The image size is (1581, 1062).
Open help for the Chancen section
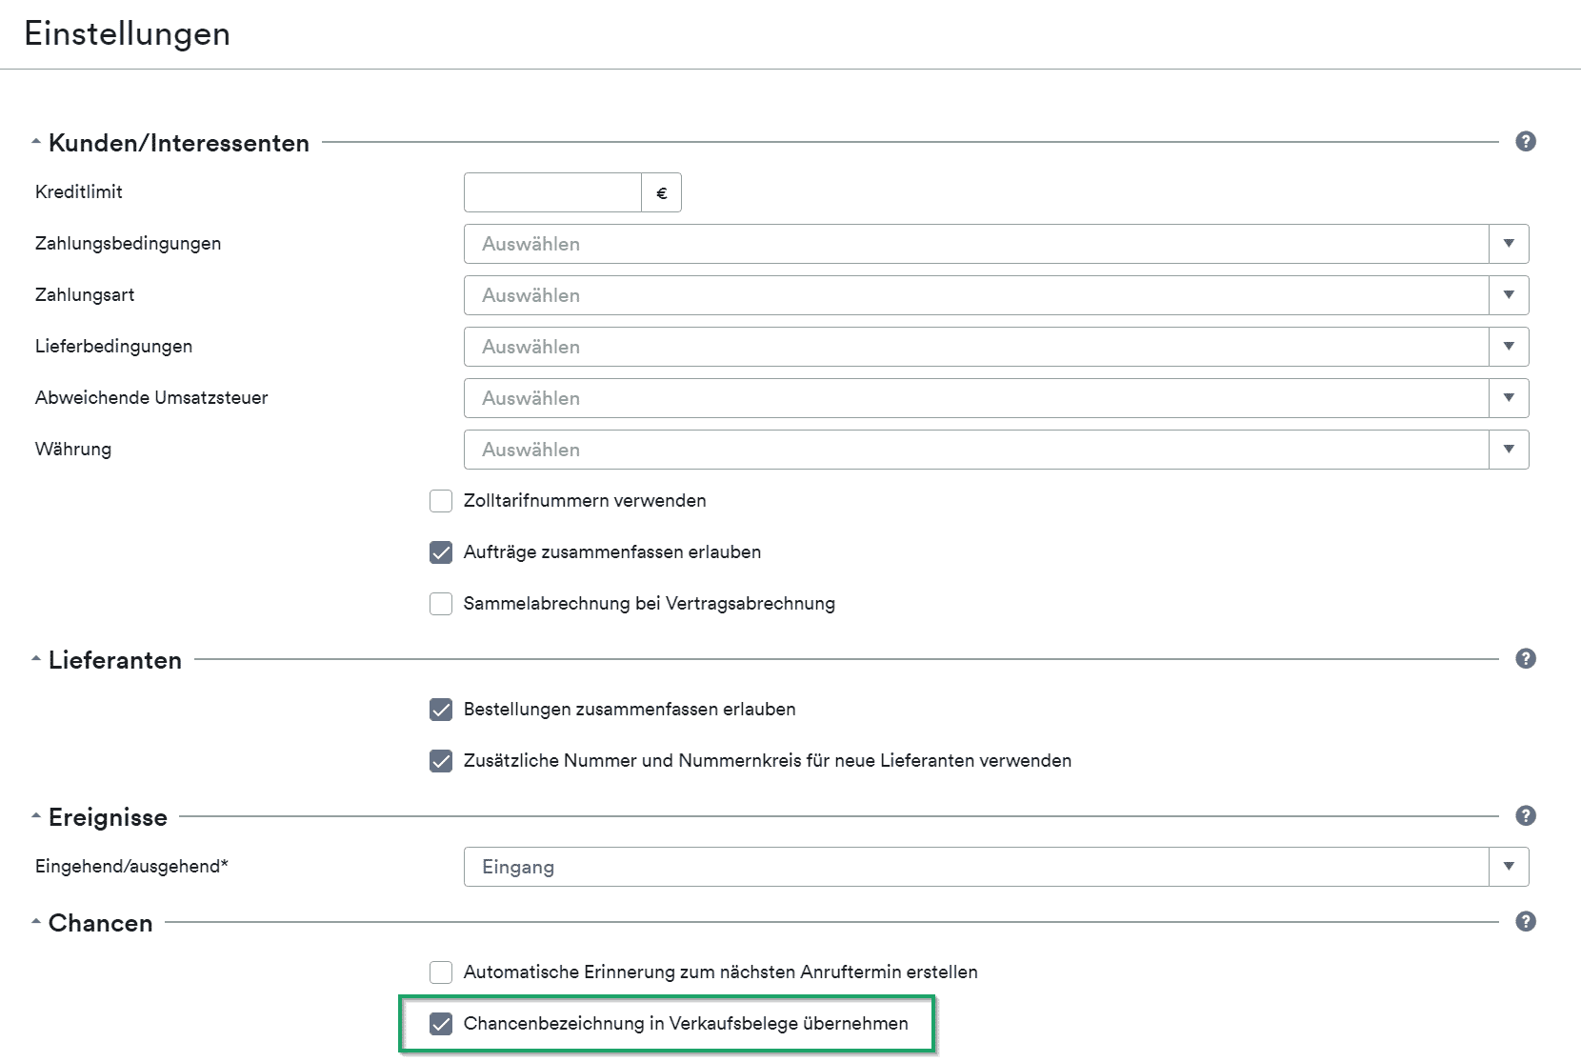click(x=1526, y=922)
